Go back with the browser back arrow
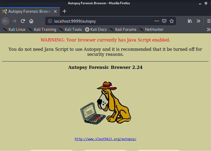 [5, 21]
